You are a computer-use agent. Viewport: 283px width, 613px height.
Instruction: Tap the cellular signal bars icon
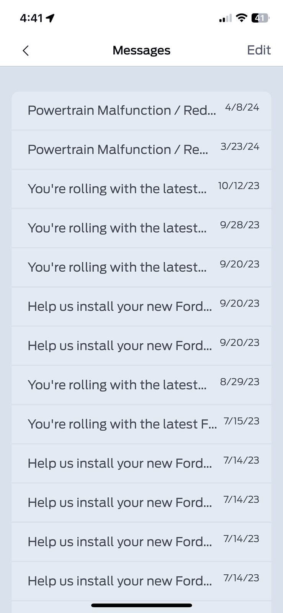[x=225, y=18]
